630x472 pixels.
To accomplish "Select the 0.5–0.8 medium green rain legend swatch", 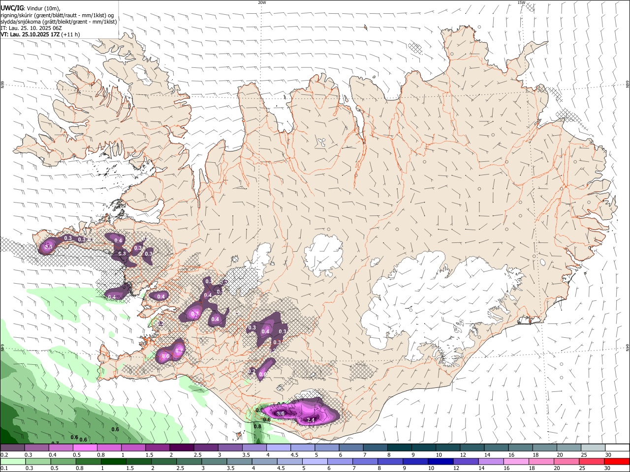I will tap(63, 462).
